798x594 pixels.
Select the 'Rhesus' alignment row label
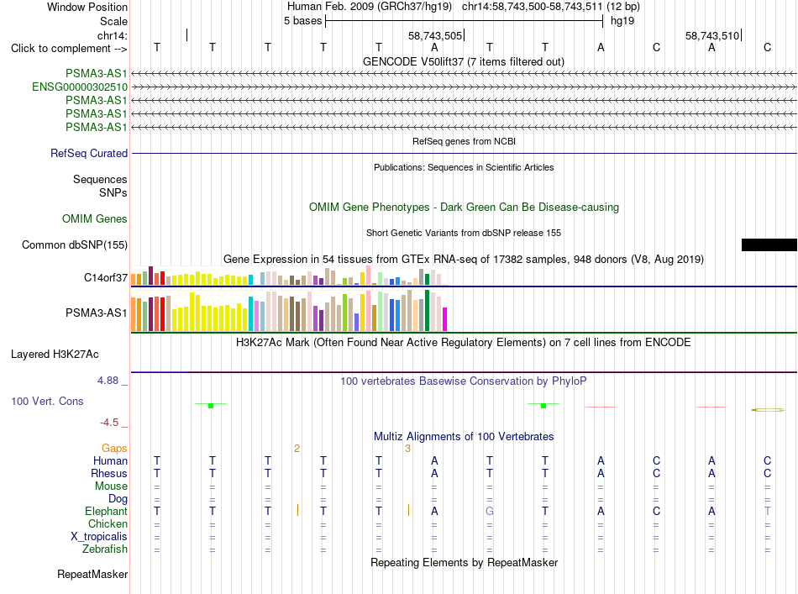click(109, 473)
